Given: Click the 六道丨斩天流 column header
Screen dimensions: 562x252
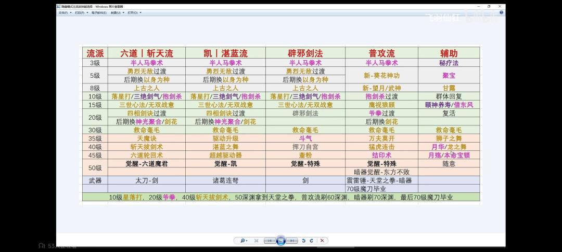Looking at the screenshot, I should click(147, 53).
